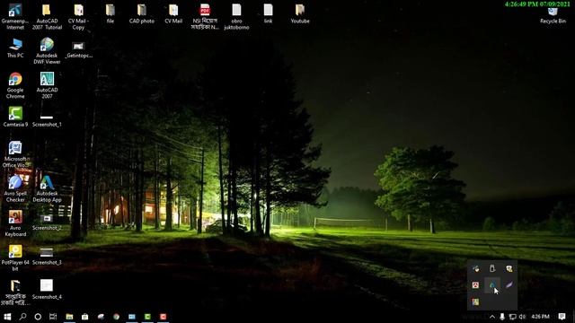Select the Avro Keyboard desktop shortcut
Screen dimensions: 575x323
tap(15, 223)
